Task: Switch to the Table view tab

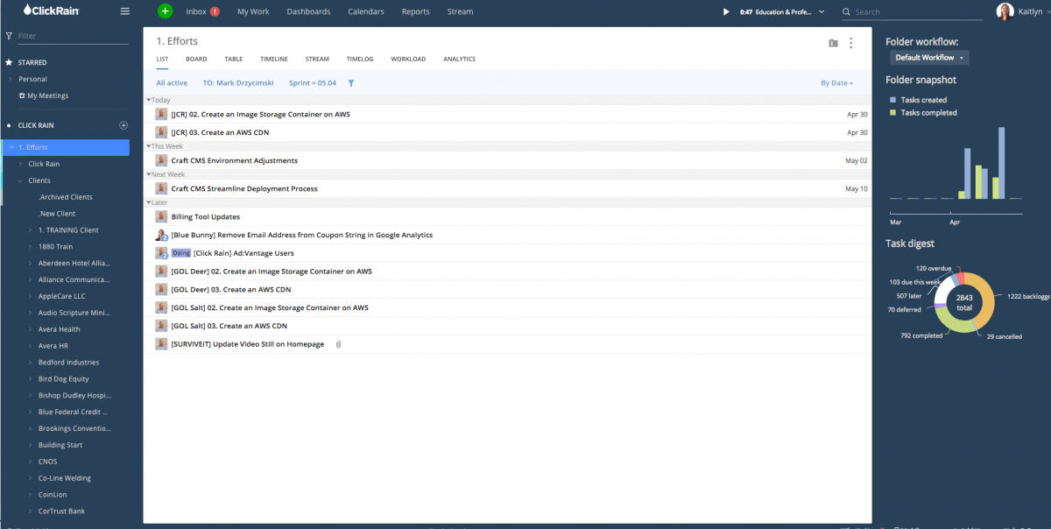Action: 234,59
